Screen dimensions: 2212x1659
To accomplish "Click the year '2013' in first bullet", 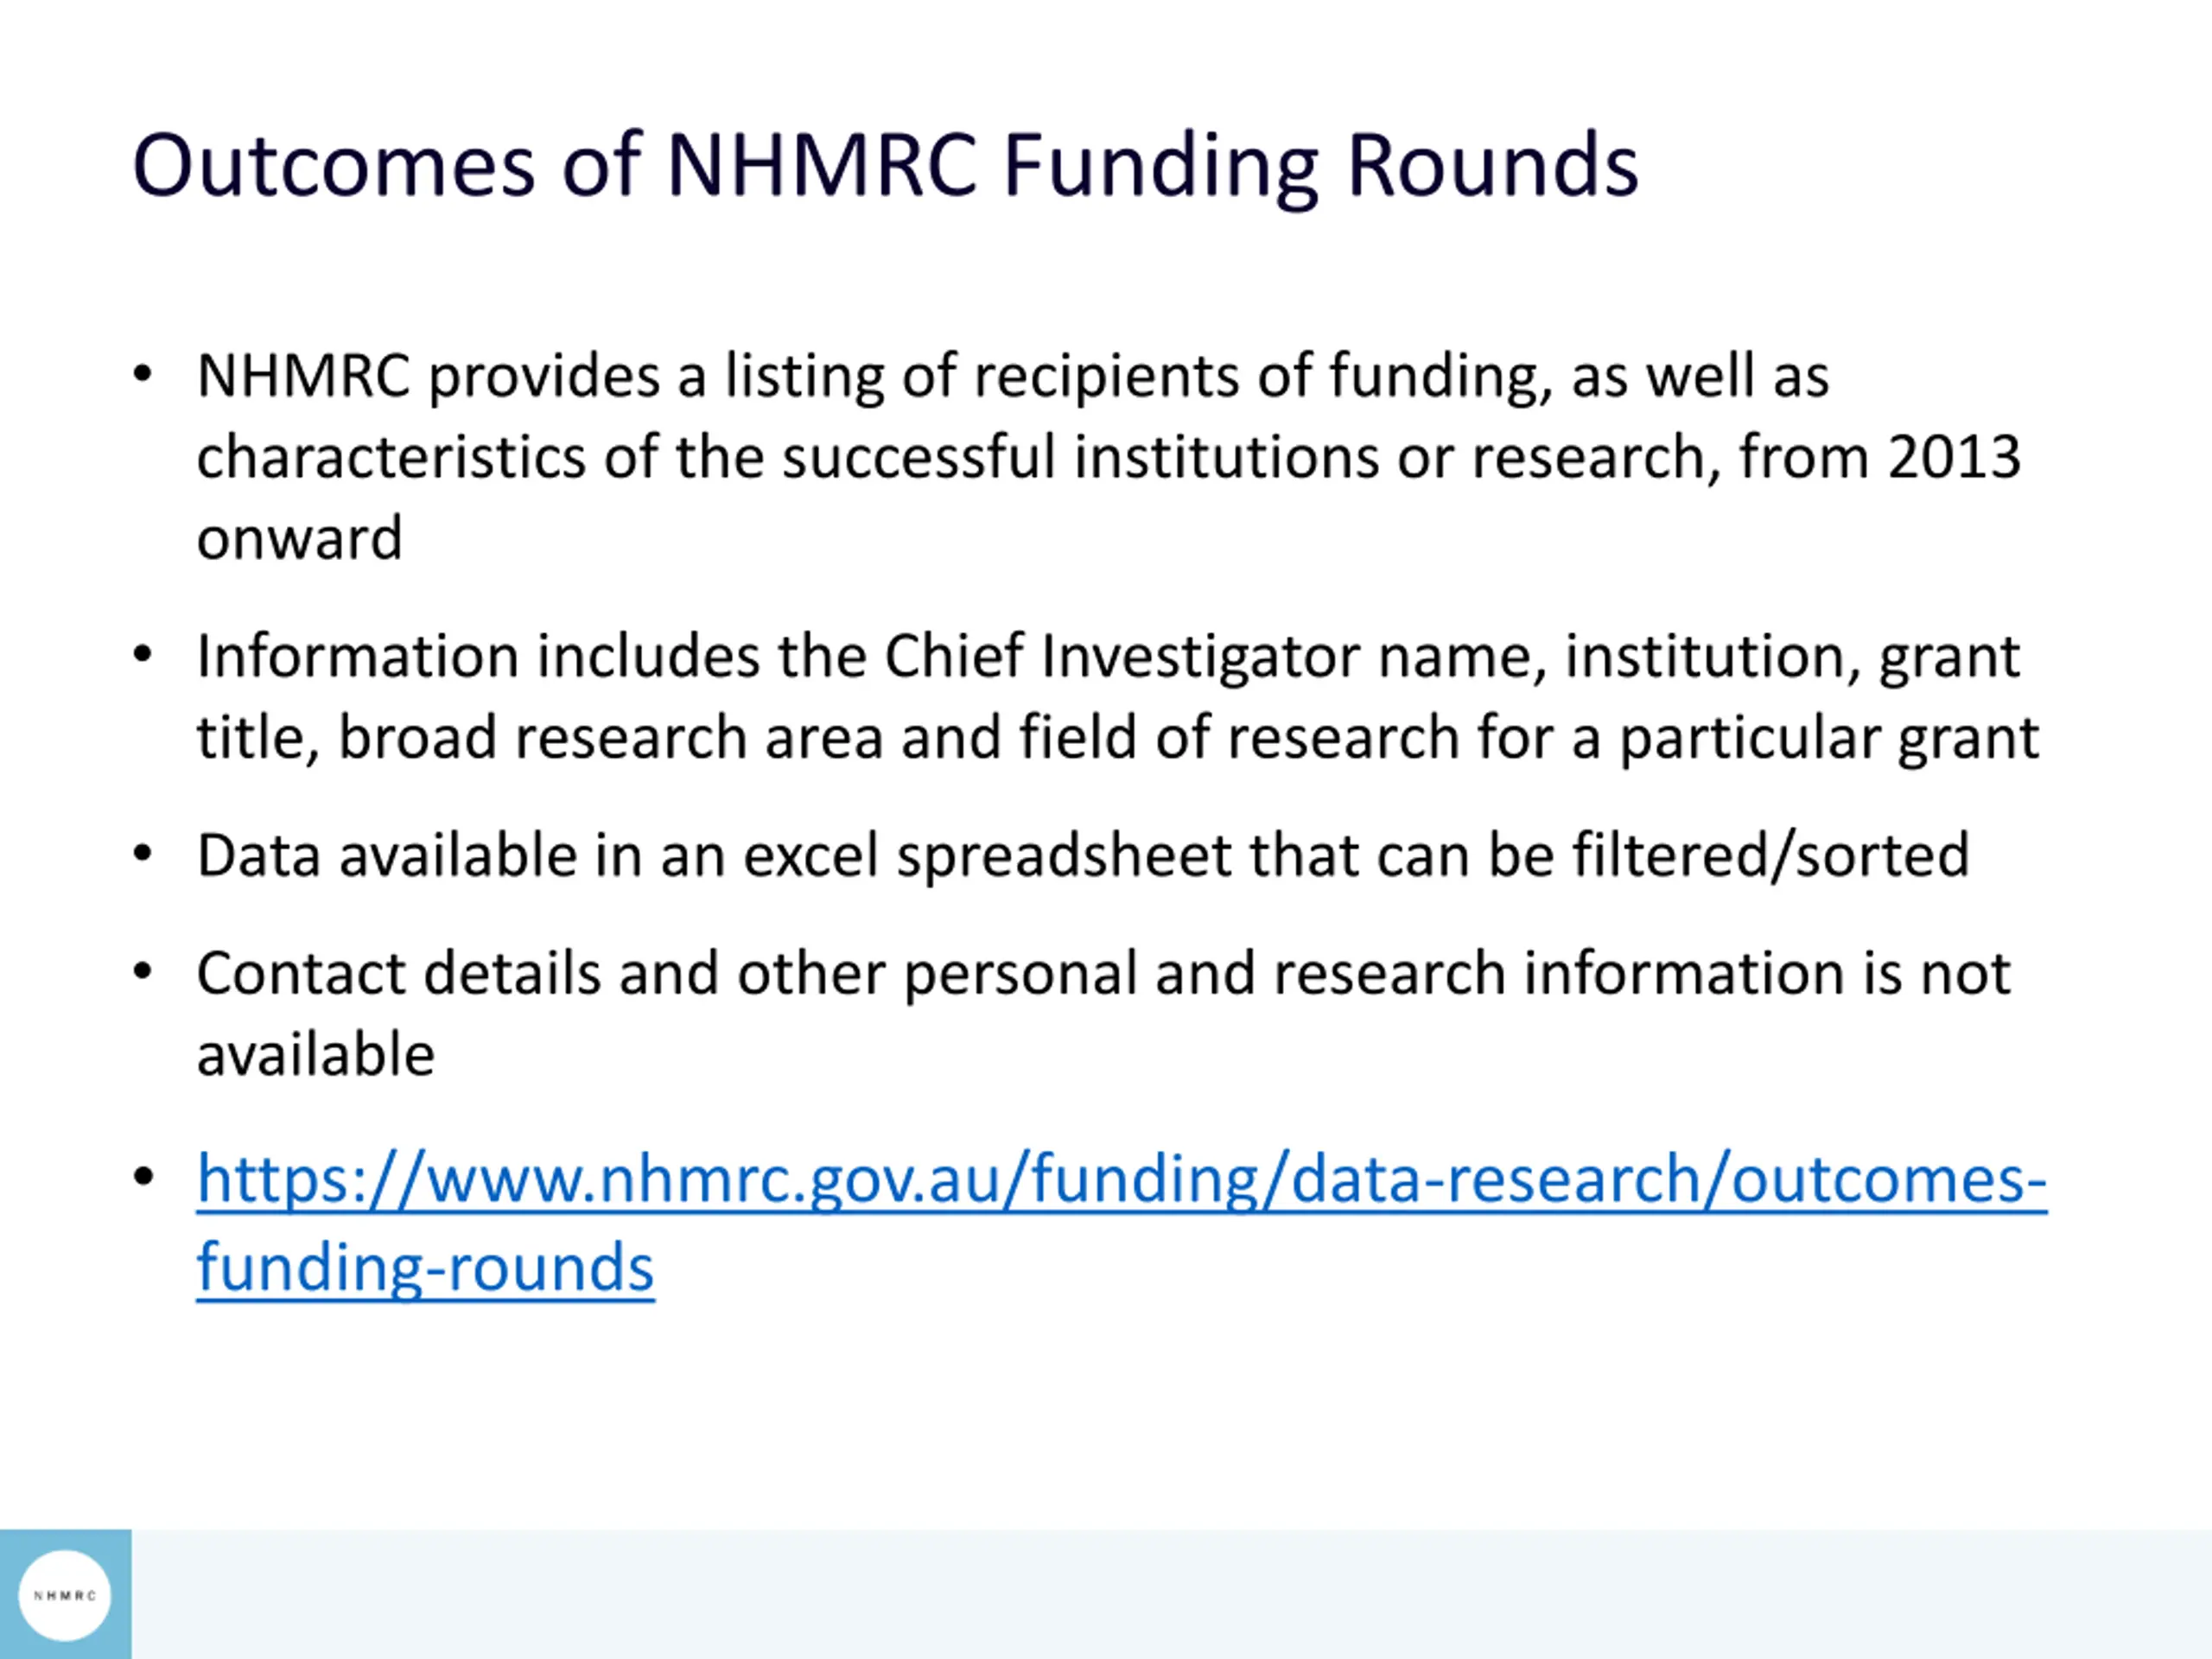I will pyautogui.click(x=1954, y=457).
